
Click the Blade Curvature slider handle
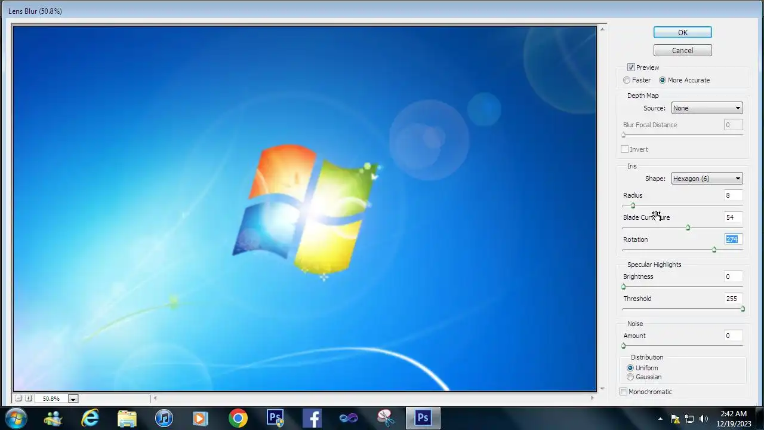coord(688,228)
